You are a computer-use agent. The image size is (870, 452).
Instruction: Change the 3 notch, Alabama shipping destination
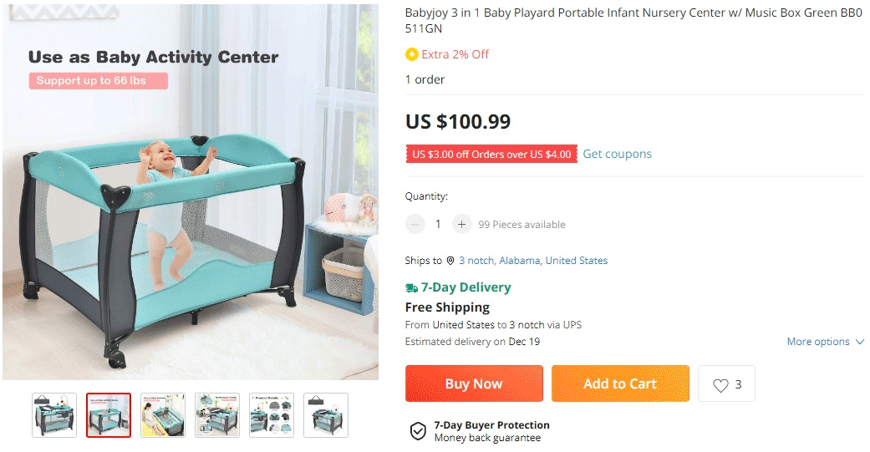(533, 261)
